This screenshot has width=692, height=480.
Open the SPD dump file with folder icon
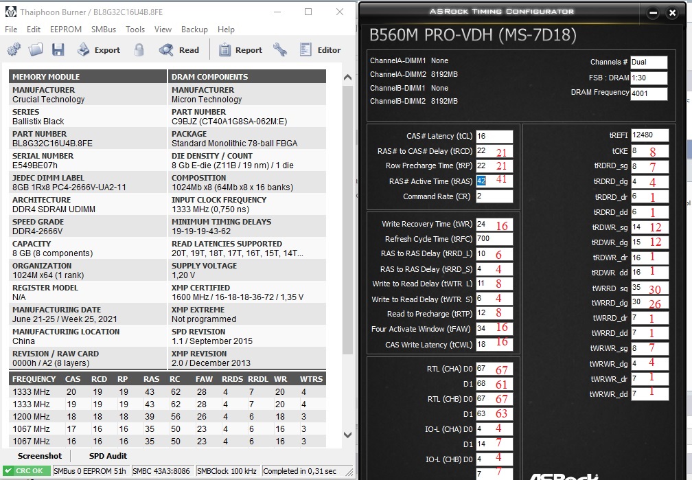pos(36,49)
